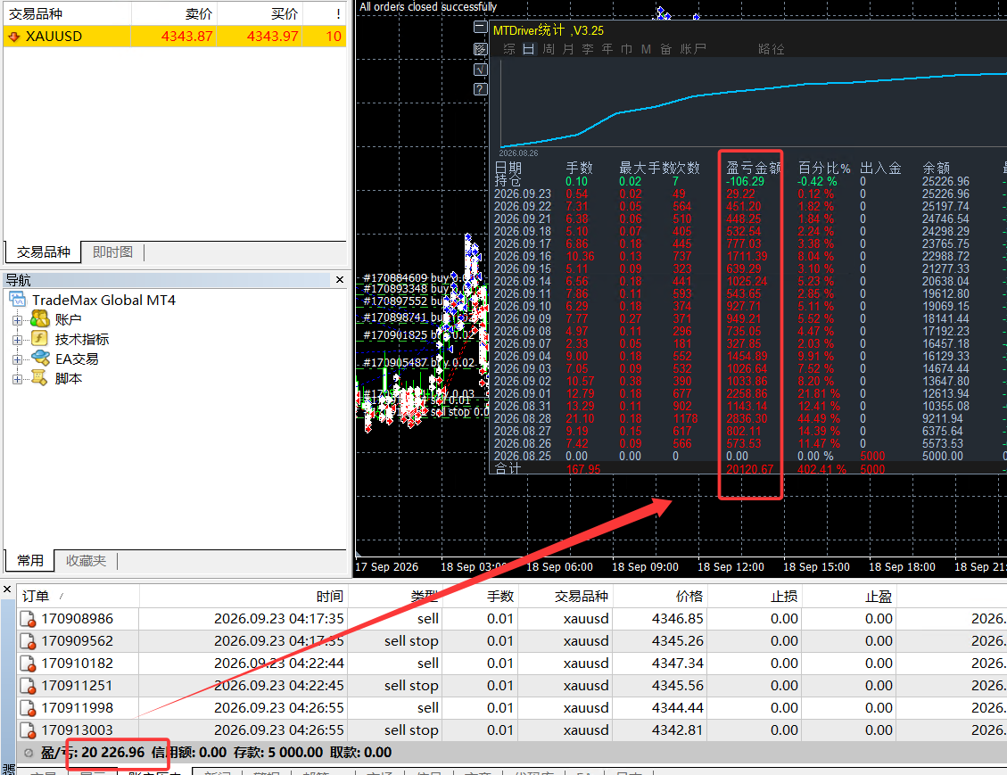Image resolution: width=1007 pixels, height=775 pixels.
Task: Switch to the 即时图 tick chart tab
Action: click(112, 251)
